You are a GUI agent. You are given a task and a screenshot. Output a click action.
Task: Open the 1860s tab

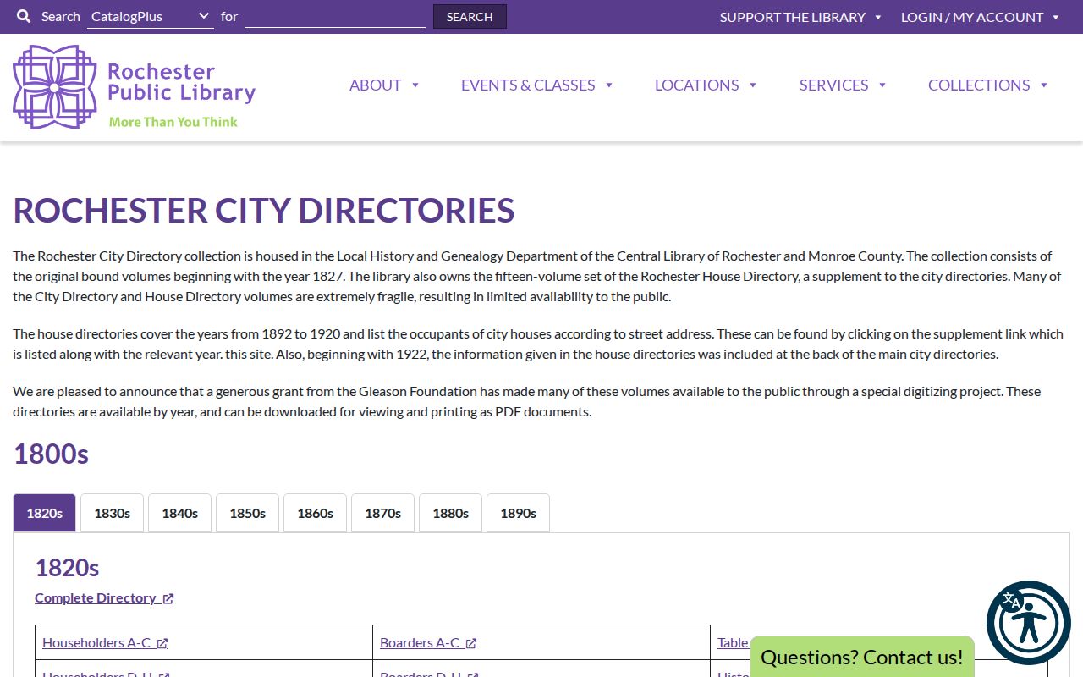pyautogui.click(x=315, y=513)
